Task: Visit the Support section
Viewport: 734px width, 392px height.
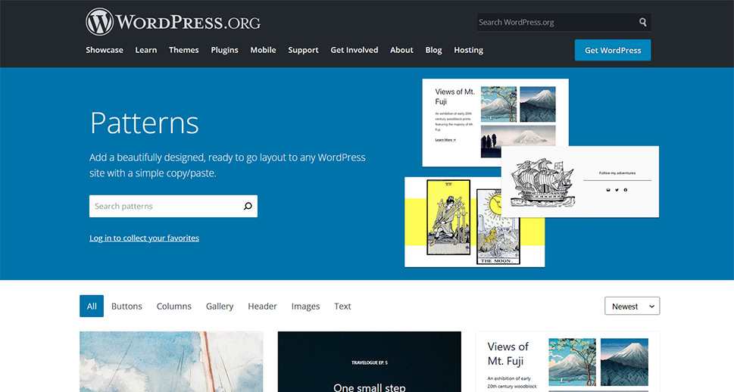Action: point(303,50)
